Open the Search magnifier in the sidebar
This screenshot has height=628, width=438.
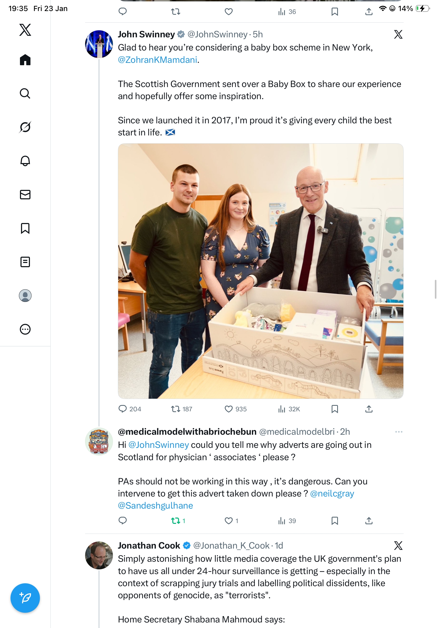(x=25, y=93)
